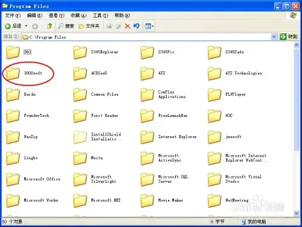Select the FreeLaunchBar folder
Viewport: 302px width, 227px height.
[164, 116]
